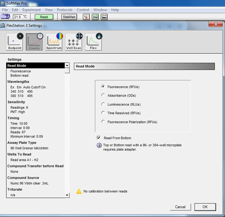This screenshot has width=225, height=217.
Task: Select Assay Plate Type in settings list
Action: click(22, 143)
